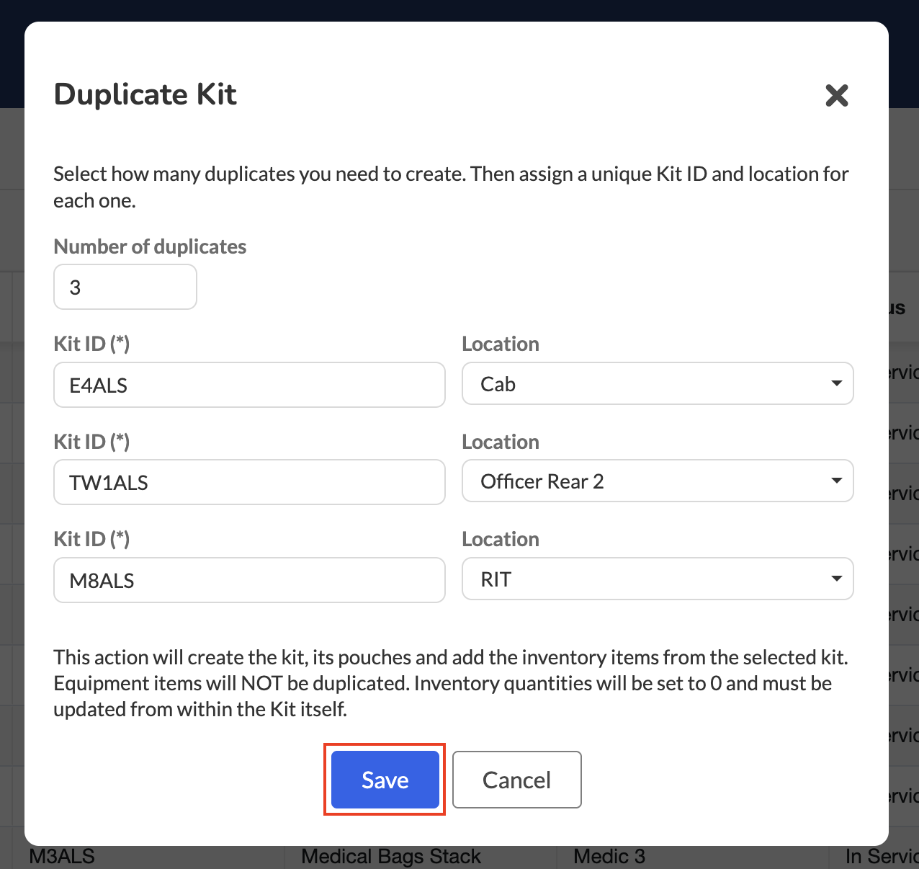Edit the TW1ALS Kit ID field

249,482
